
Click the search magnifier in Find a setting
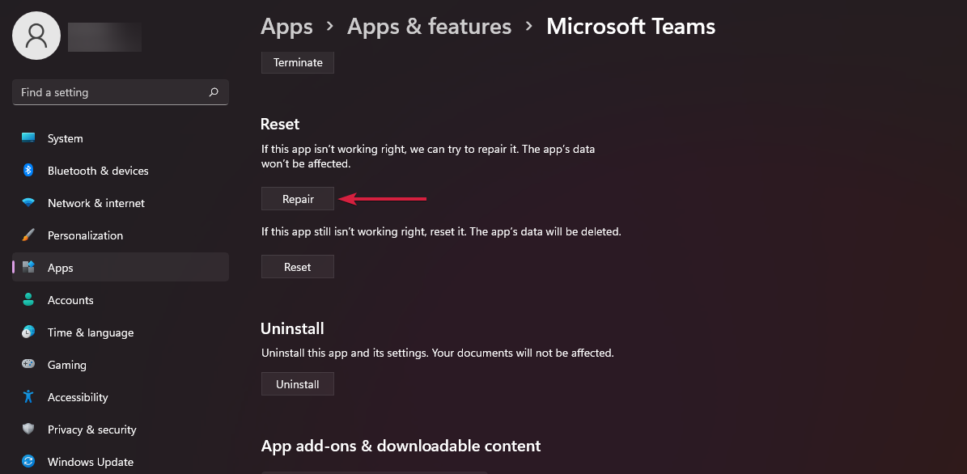pos(214,92)
